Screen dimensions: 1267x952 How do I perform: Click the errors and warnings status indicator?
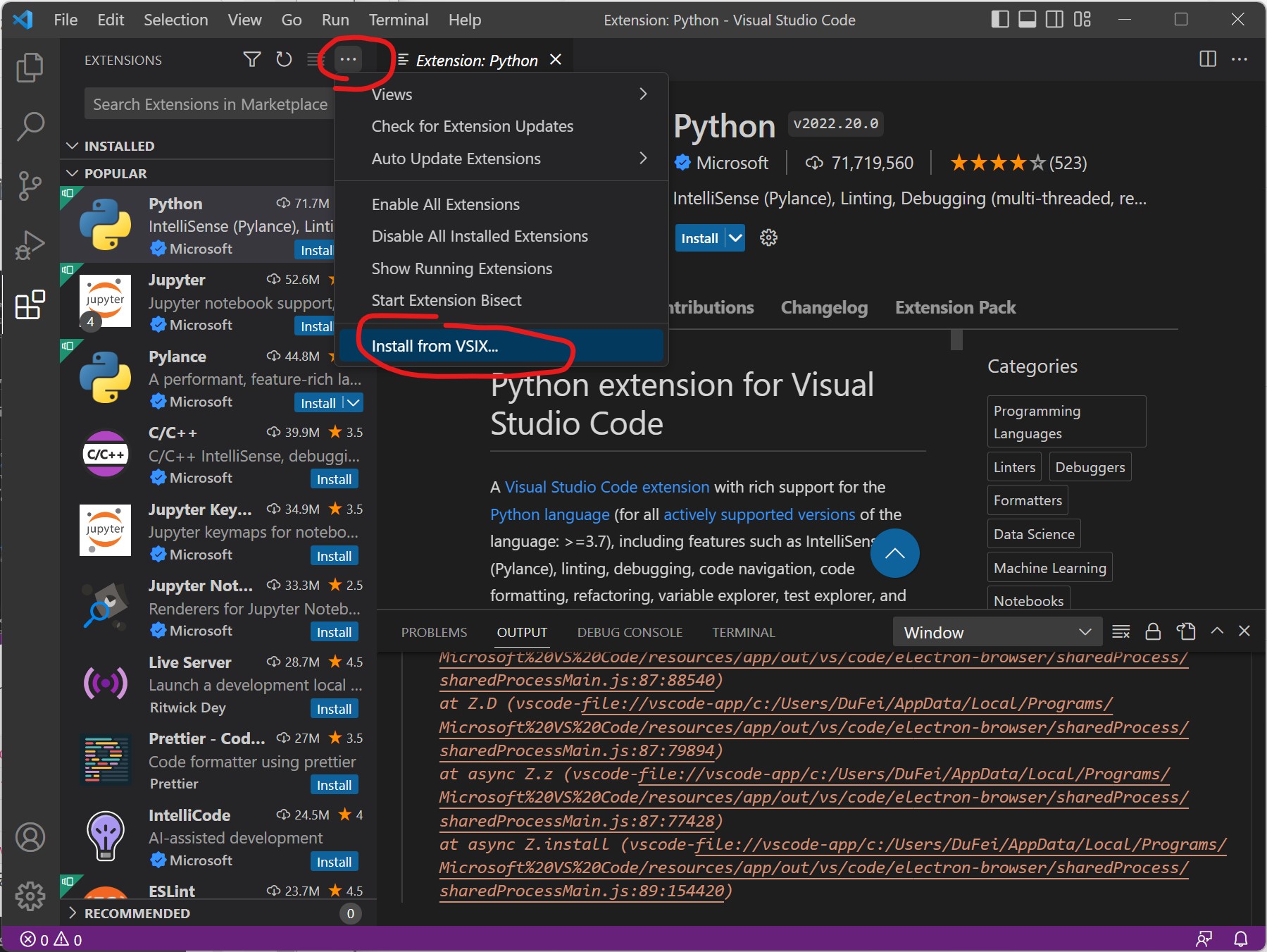coord(51,939)
